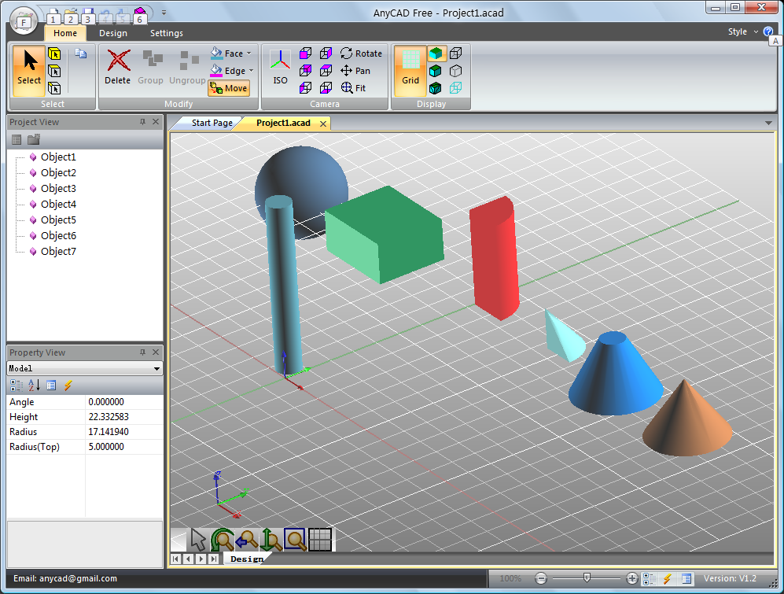Click the copy icon in Select group
784x594 pixels.
80,53
